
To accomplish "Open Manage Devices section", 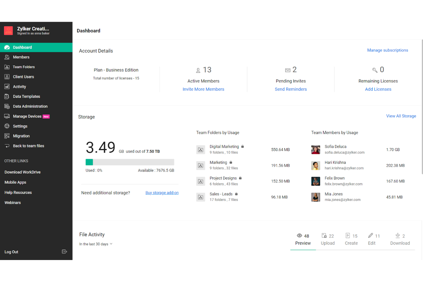I will coord(36,116).
